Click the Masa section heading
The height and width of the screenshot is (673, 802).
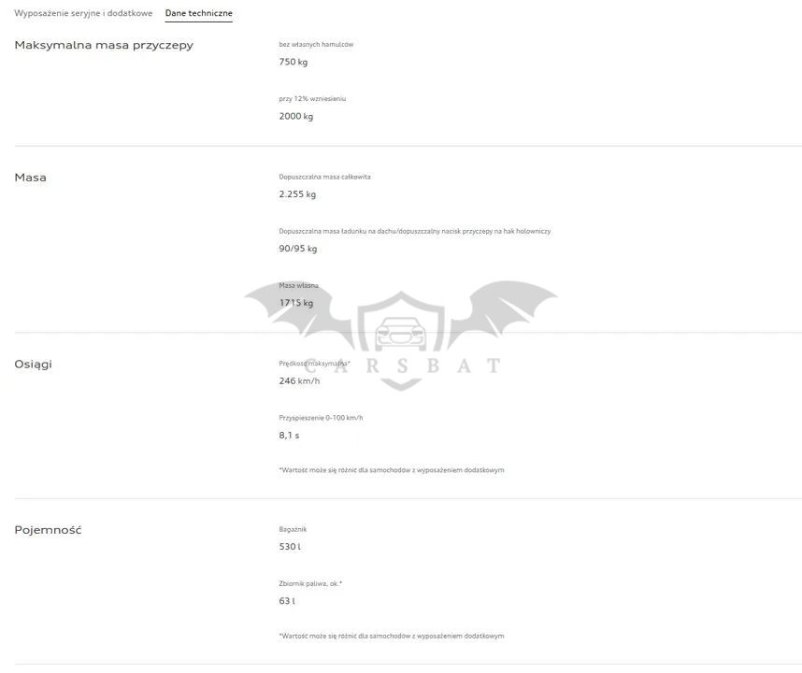point(30,178)
